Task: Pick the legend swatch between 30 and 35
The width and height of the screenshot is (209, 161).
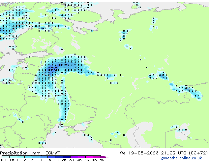Action: (x=74, y=157)
